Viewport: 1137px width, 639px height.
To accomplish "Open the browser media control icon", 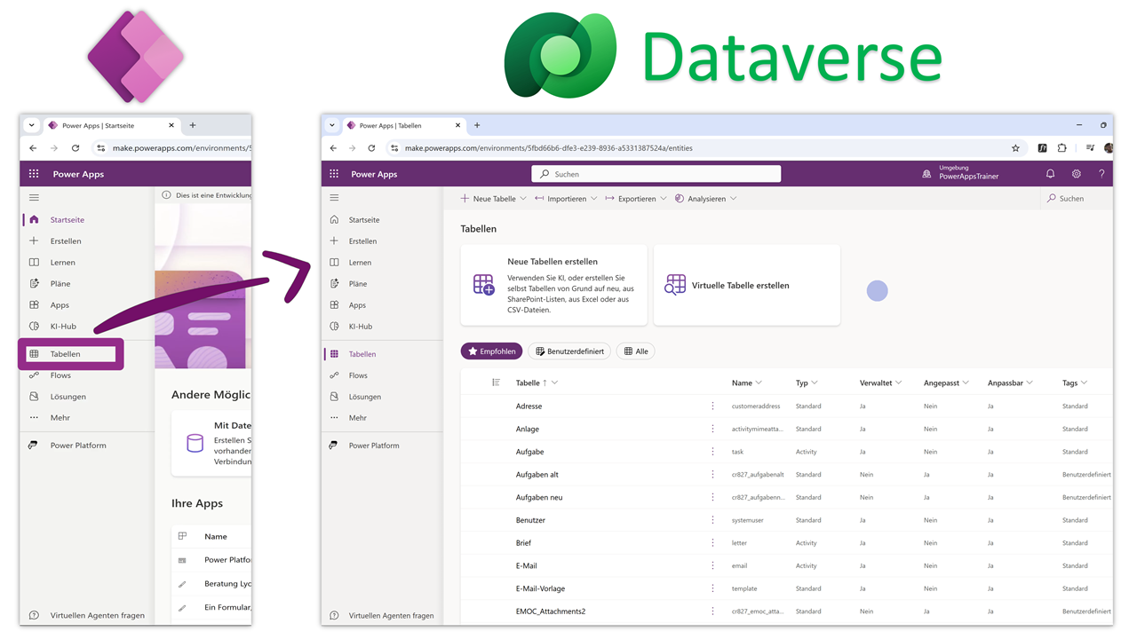I will [x=1090, y=148].
